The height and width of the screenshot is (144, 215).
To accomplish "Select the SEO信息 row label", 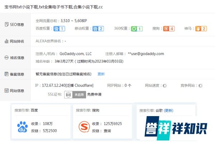I will [x=17, y=25].
